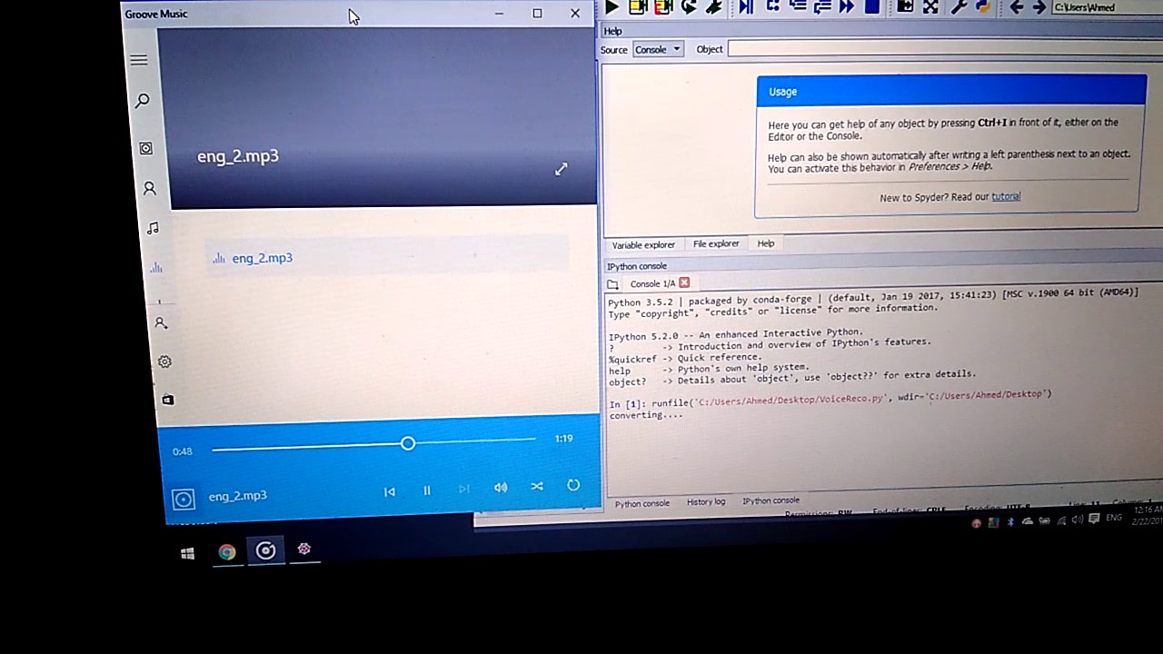Click Spyder icon on the taskbar
This screenshot has height=654, width=1163.
tap(304, 550)
